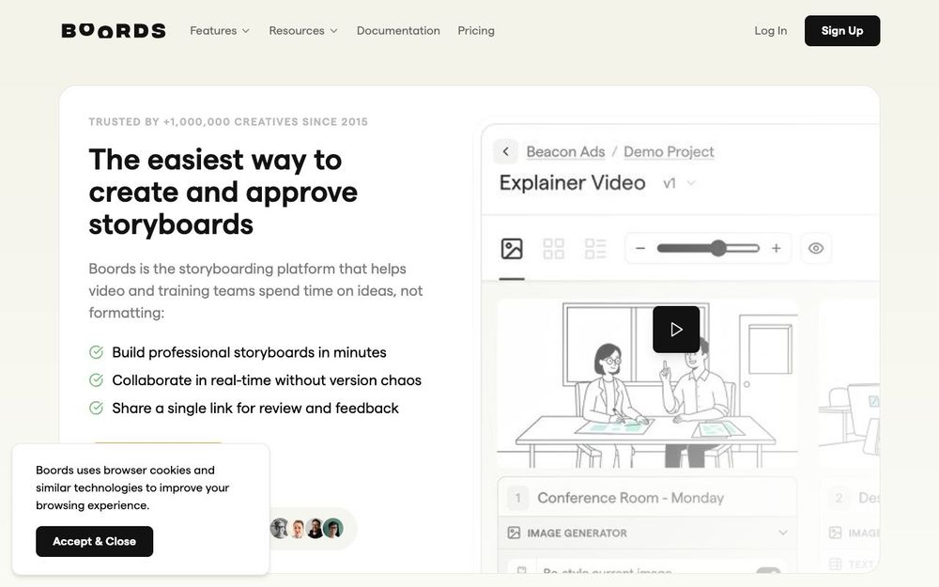Image resolution: width=939 pixels, height=587 pixels.
Task: Open the Beacon Ads breadcrumb link
Action: (x=565, y=151)
